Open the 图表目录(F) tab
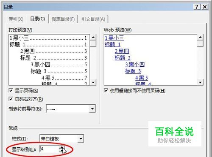212x157 pixels. pos(63,19)
